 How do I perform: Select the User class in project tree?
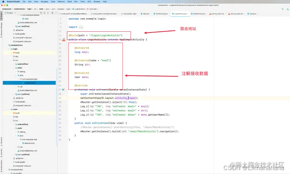tap(26, 19)
